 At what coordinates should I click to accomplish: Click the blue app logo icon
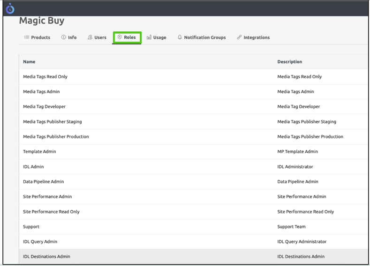(x=10, y=8)
